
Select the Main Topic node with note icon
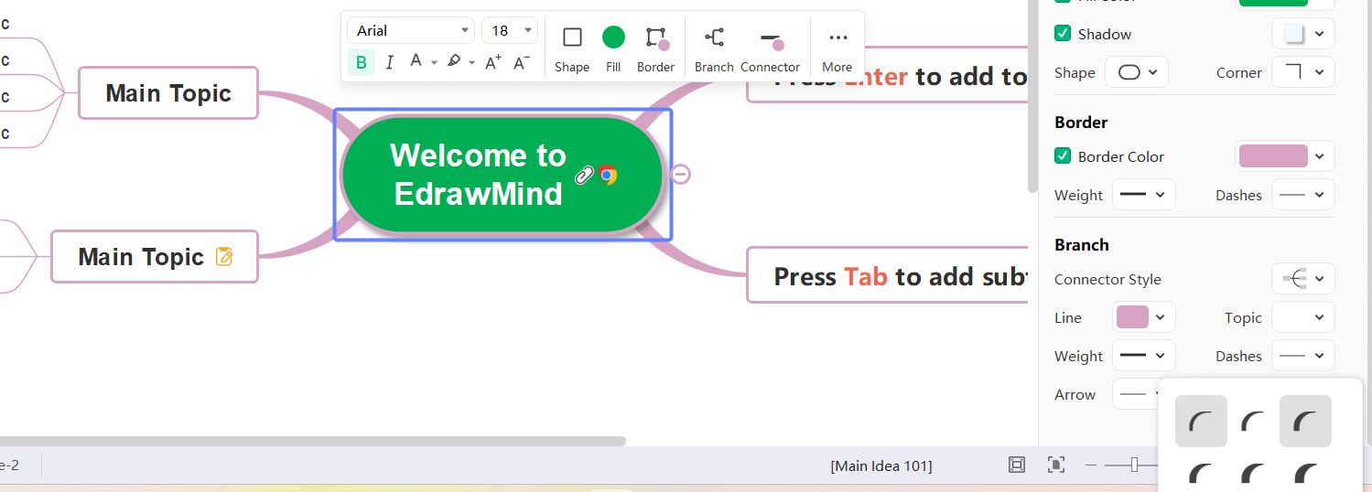[x=155, y=256]
